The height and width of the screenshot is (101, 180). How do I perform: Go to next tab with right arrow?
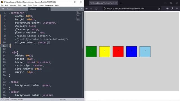tap(4, 9)
